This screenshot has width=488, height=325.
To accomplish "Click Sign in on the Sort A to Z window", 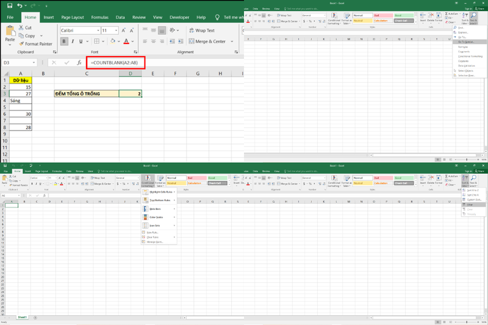I will click(x=468, y=171).
